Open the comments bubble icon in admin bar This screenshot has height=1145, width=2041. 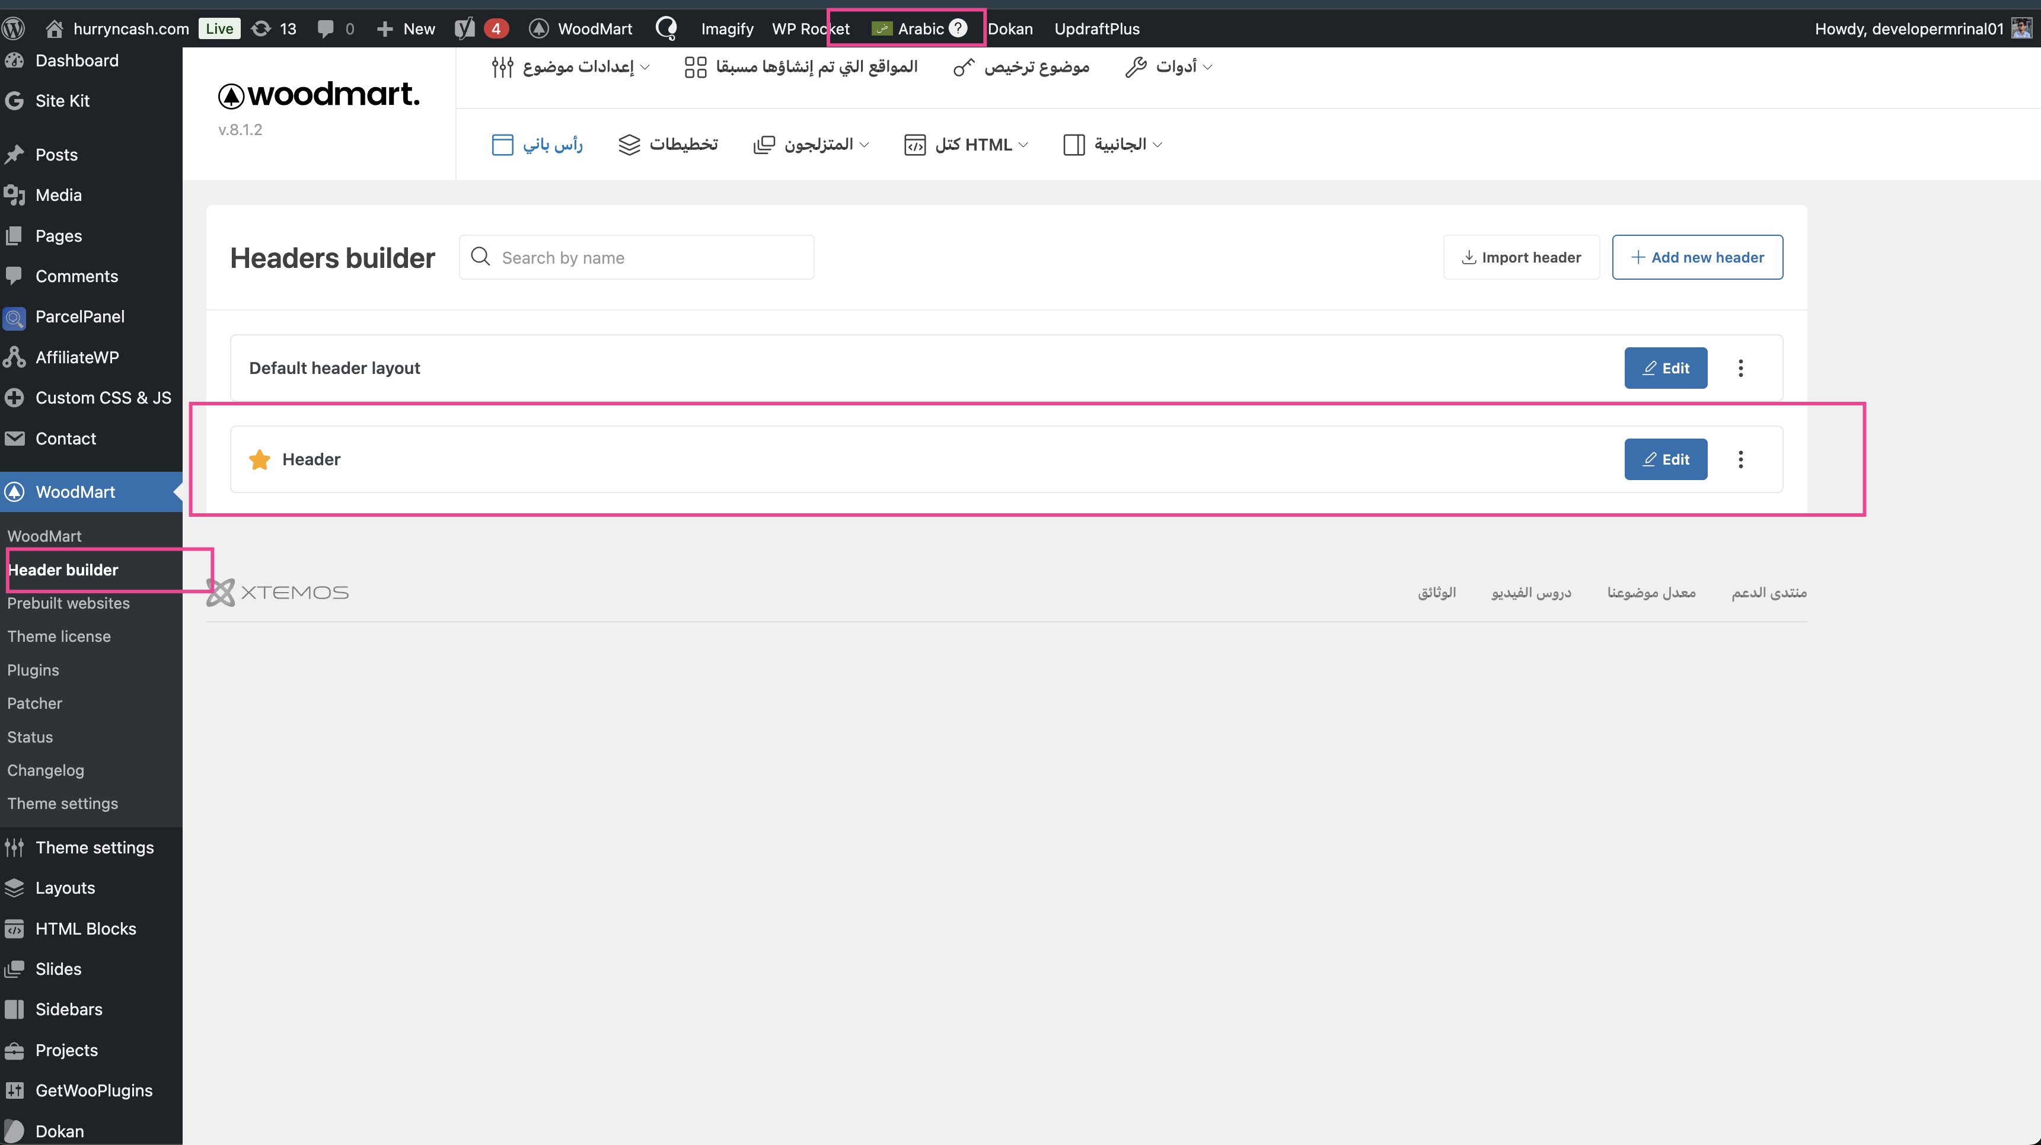pyautogui.click(x=325, y=28)
